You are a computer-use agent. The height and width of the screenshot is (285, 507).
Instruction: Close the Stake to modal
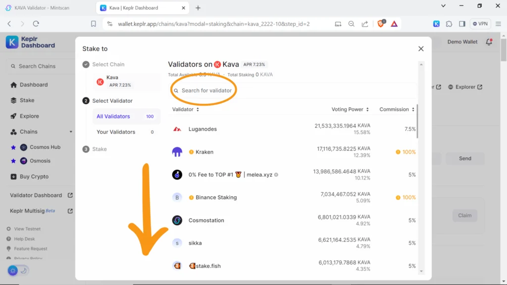(x=421, y=48)
